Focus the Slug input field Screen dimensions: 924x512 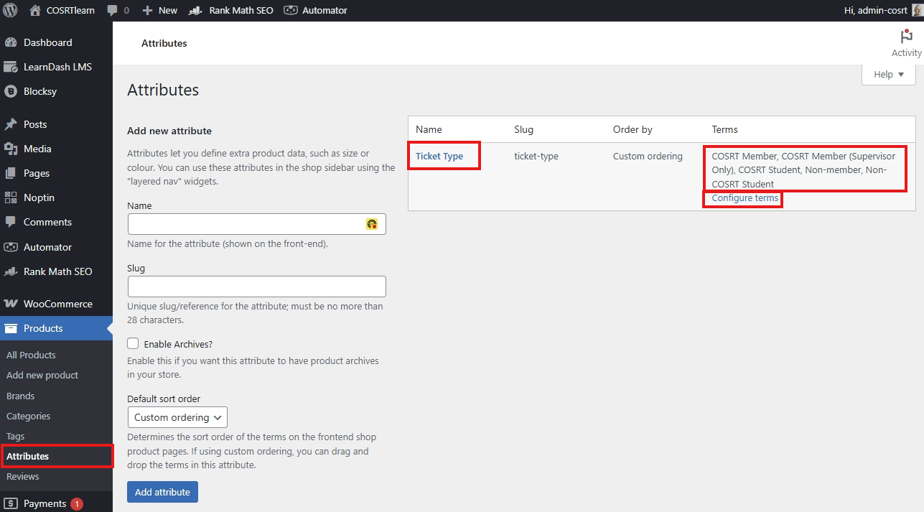(x=257, y=287)
